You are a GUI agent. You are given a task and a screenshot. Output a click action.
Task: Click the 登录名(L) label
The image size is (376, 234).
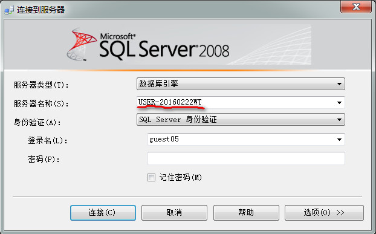(48, 140)
